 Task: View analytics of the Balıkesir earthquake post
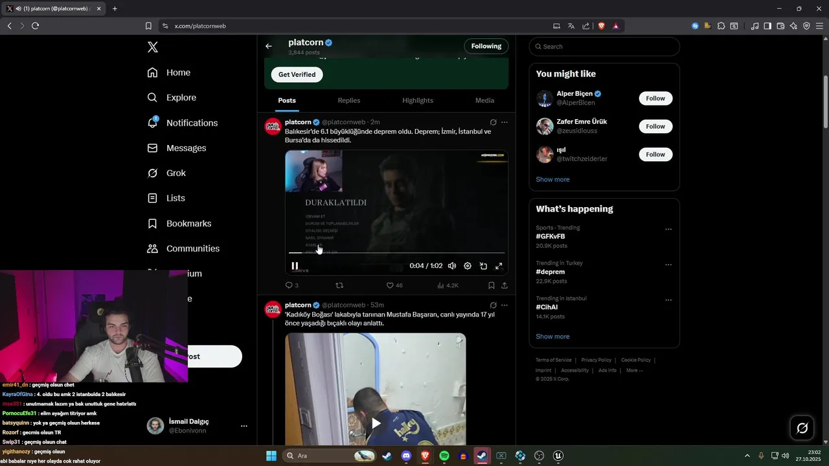(448, 285)
